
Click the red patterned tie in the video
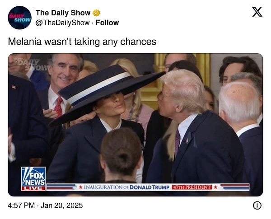pos(58,106)
